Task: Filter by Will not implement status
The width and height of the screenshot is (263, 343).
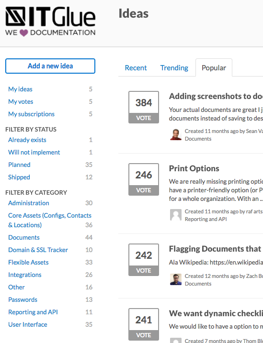Action: tap(34, 152)
